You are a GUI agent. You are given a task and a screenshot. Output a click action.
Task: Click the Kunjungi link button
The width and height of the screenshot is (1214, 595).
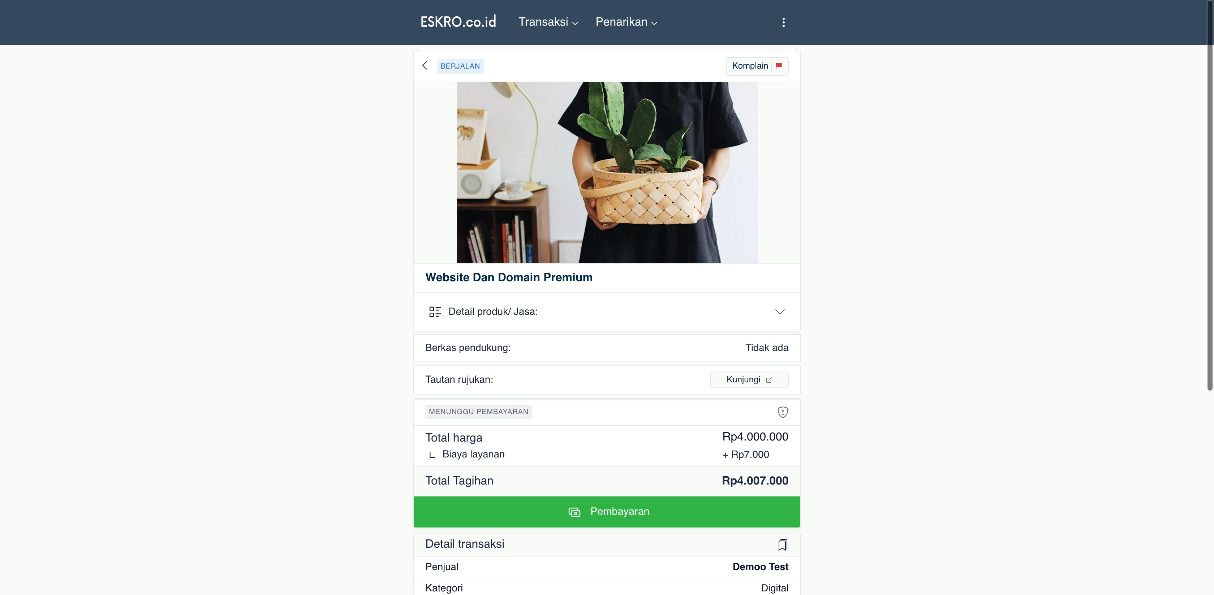point(749,380)
